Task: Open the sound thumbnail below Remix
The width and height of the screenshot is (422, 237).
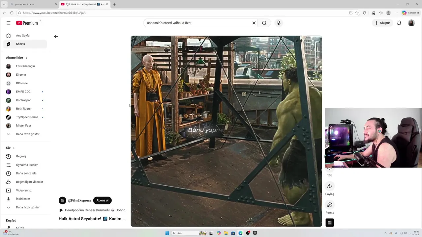Action: (x=330, y=223)
